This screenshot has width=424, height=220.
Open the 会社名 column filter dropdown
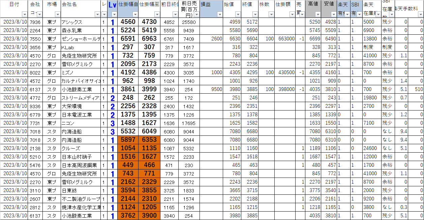pos(97,14)
